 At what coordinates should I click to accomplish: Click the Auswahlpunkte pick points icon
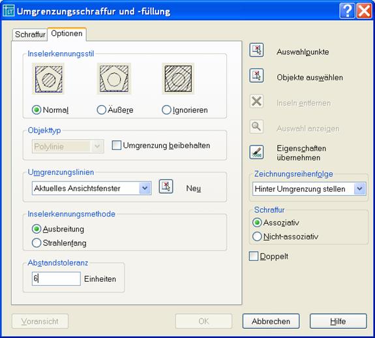256,50
